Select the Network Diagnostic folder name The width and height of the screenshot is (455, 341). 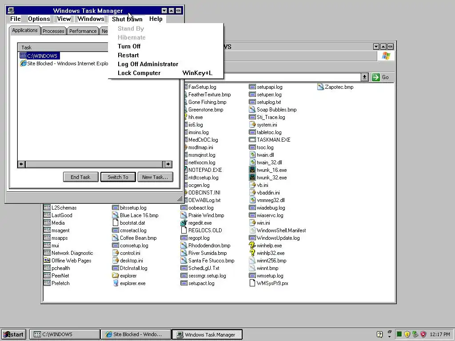(x=72, y=253)
